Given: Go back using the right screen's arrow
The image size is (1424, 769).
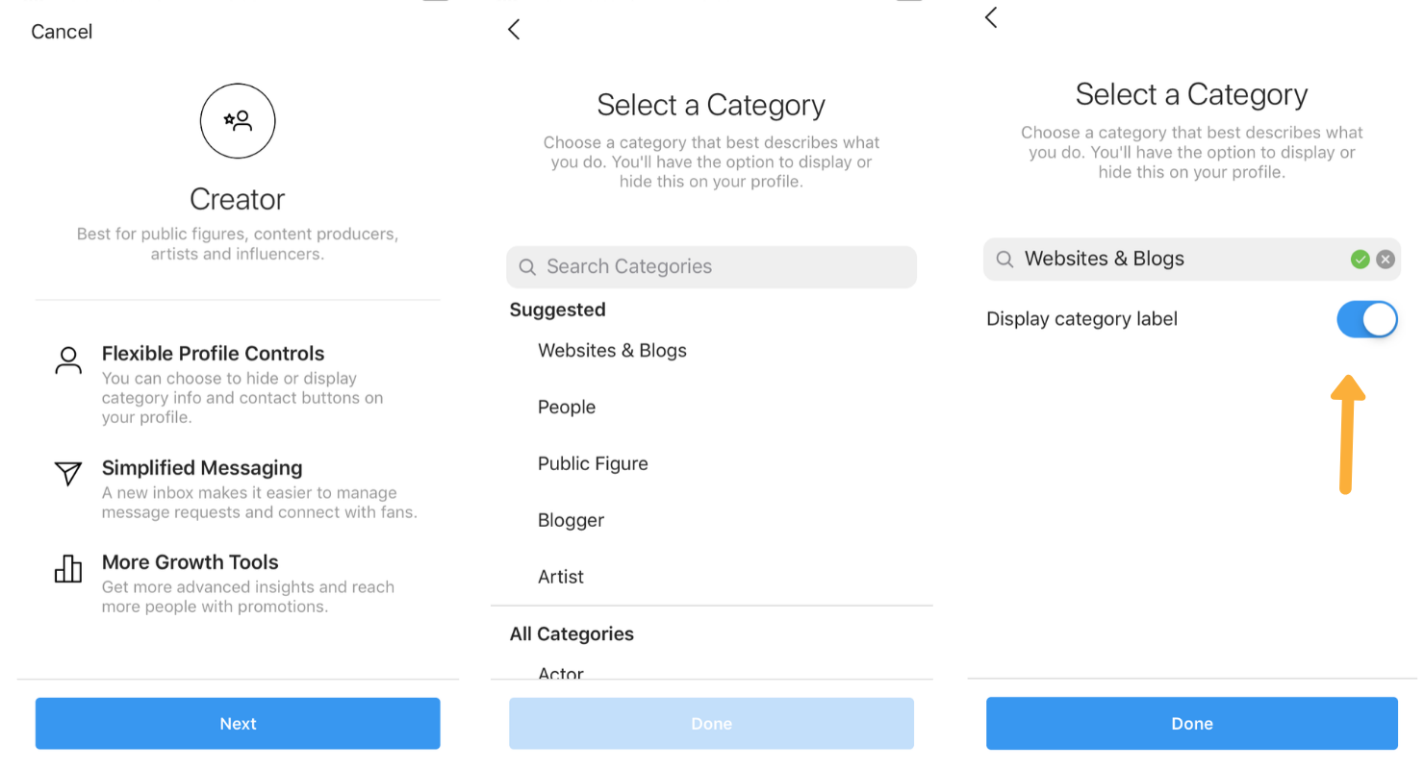Looking at the screenshot, I should tap(991, 16).
